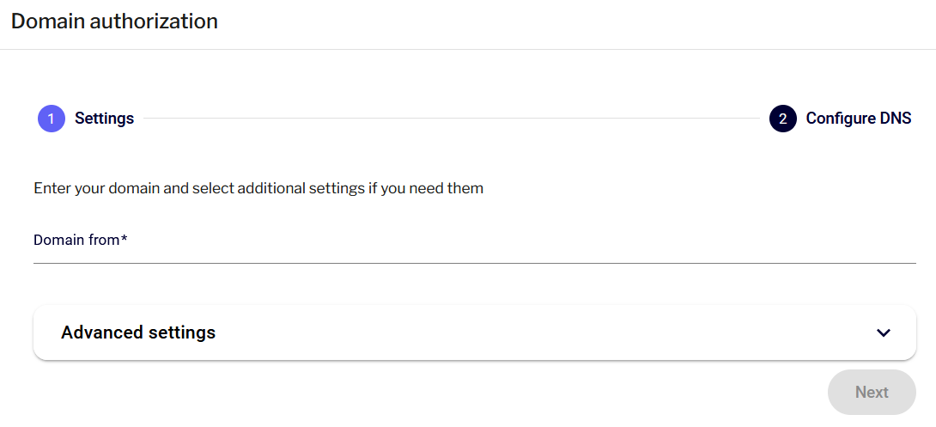
Task: Click the word "DNS" in the second step
Action: pos(896,119)
